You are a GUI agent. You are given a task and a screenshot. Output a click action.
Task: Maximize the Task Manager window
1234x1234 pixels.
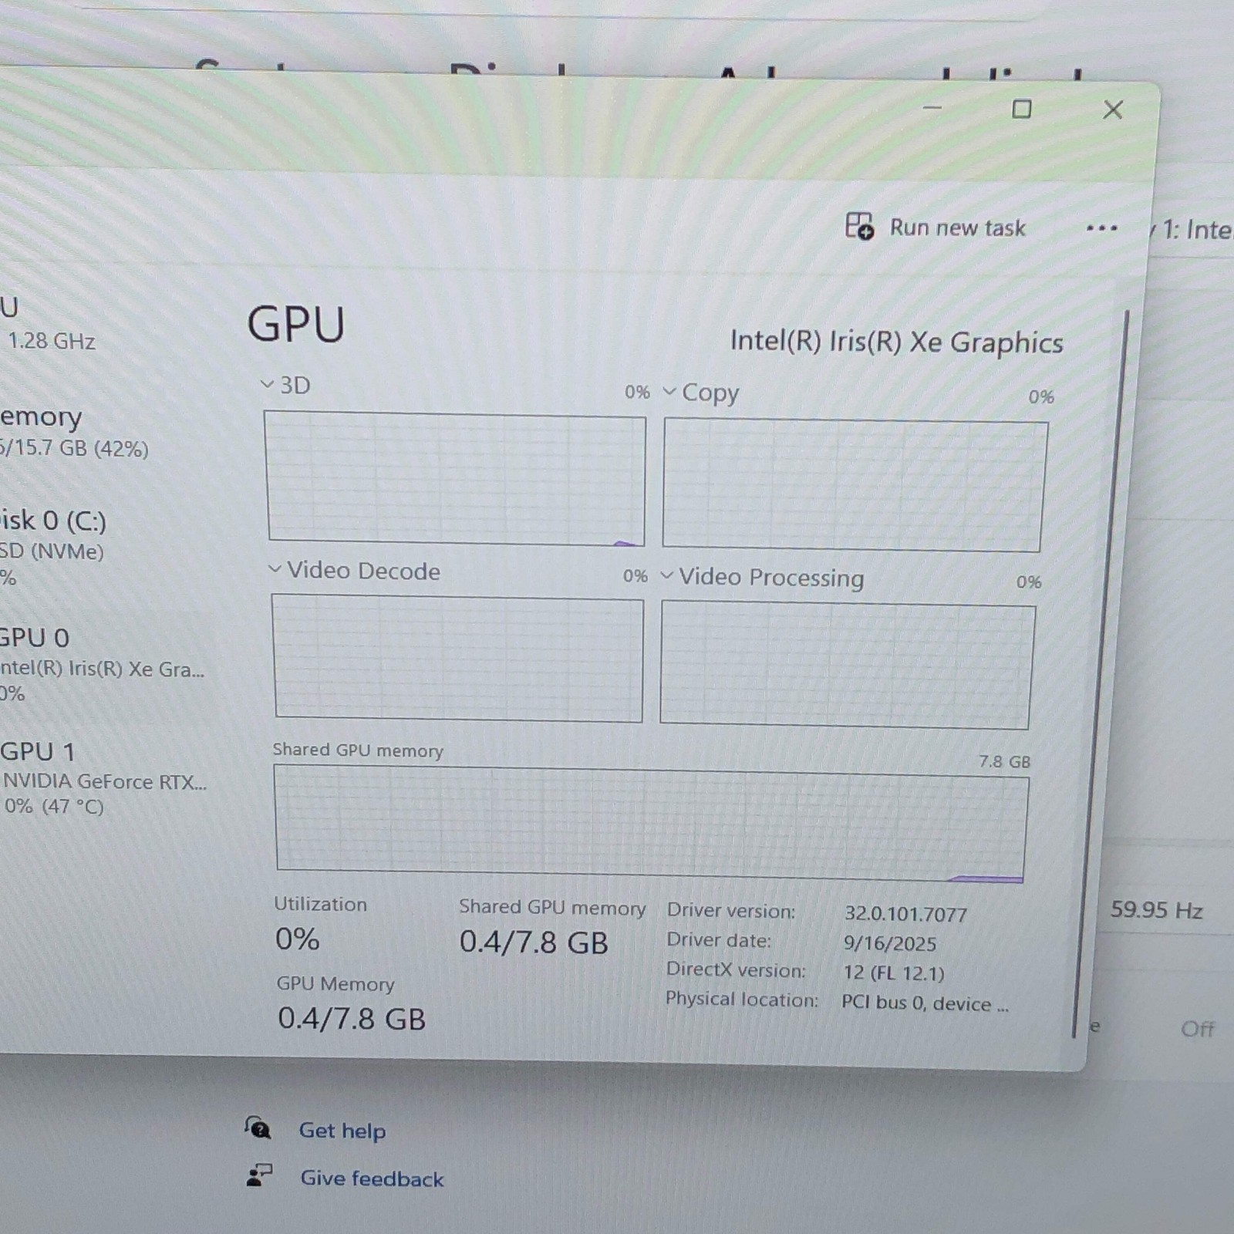point(1021,109)
